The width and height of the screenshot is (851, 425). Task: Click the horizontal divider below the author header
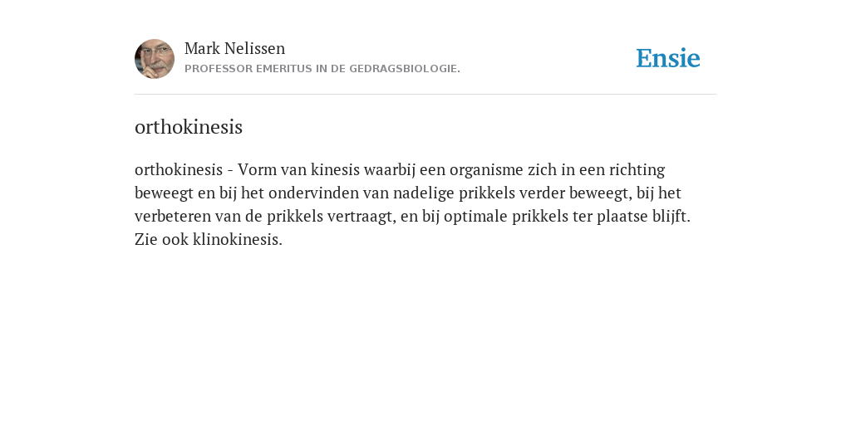(425, 95)
